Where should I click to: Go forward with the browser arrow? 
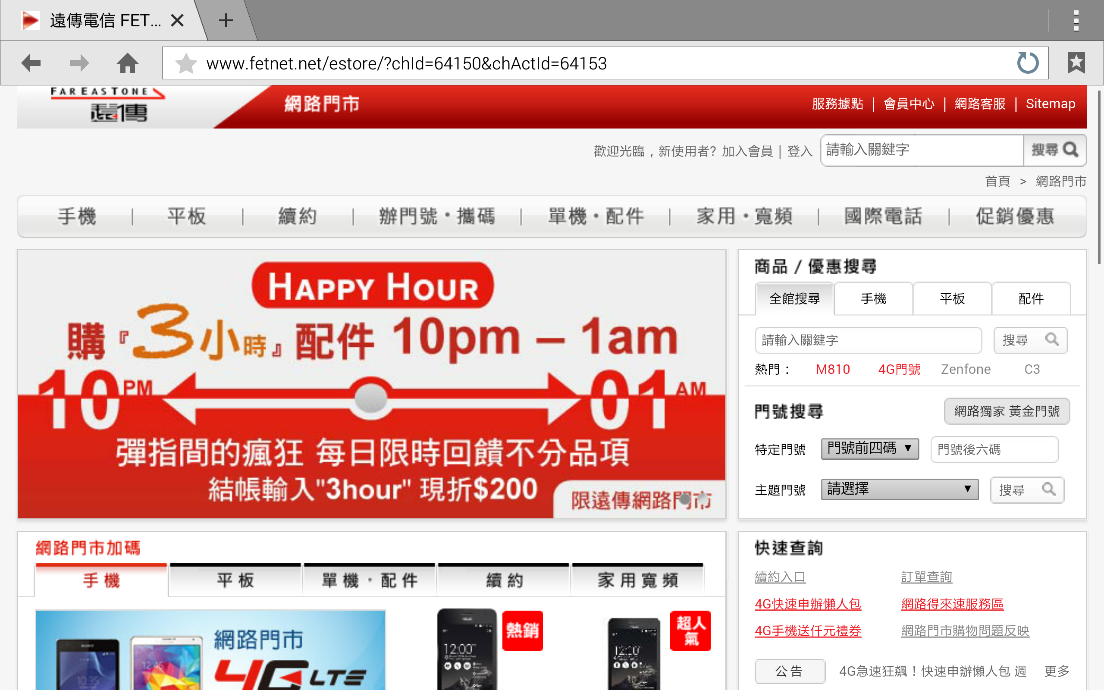point(79,63)
